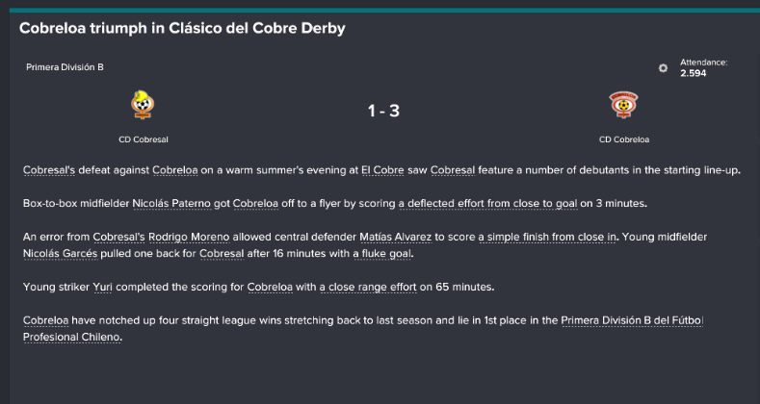This screenshot has width=760, height=404.
Task: Open Primera División B del Fútbol Profesional Chileno link
Action: 363,329
